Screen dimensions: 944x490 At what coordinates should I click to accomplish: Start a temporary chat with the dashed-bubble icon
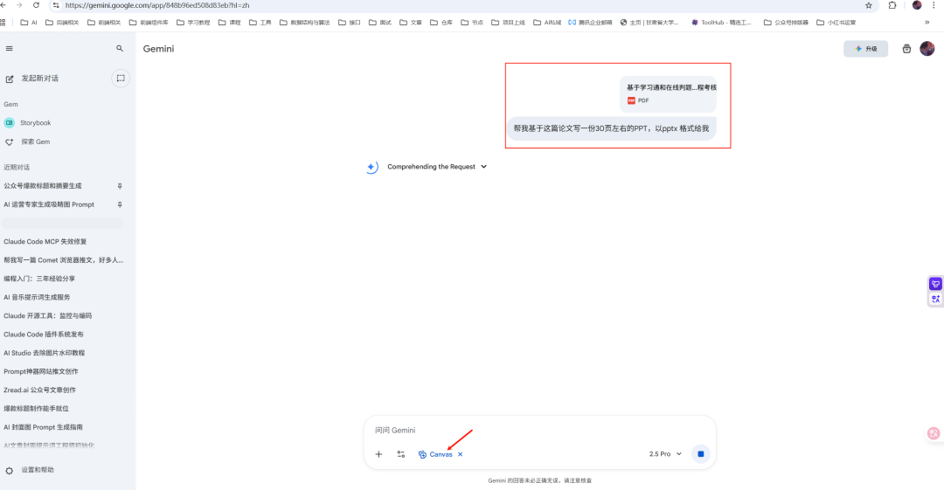pos(121,79)
